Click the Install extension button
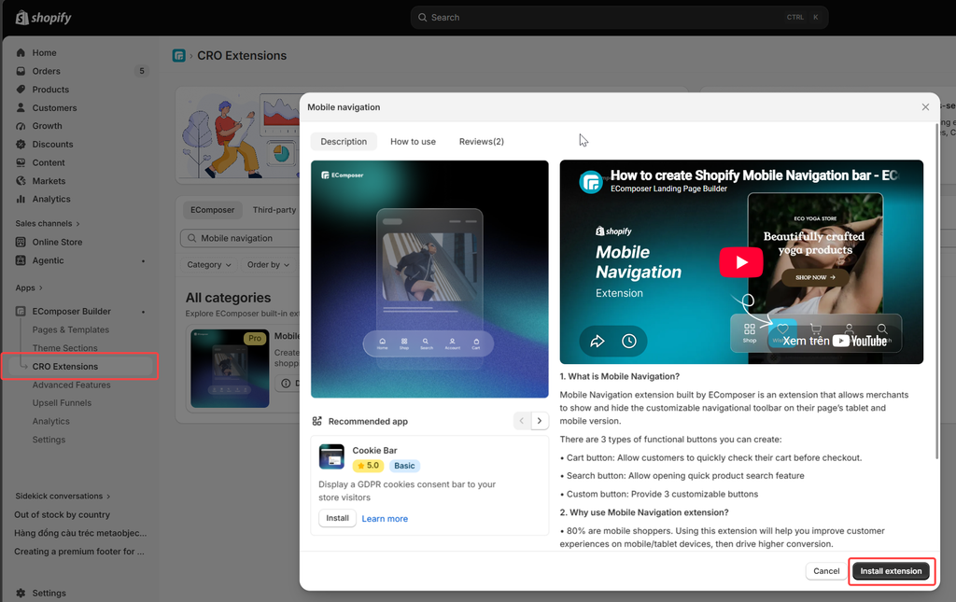The width and height of the screenshot is (956, 602). point(891,571)
